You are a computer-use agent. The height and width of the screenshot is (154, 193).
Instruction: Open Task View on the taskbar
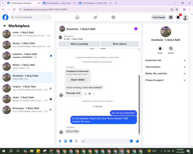click(18, 151)
